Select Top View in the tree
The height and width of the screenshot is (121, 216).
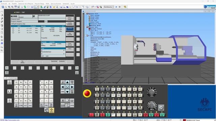coord(94,20)
